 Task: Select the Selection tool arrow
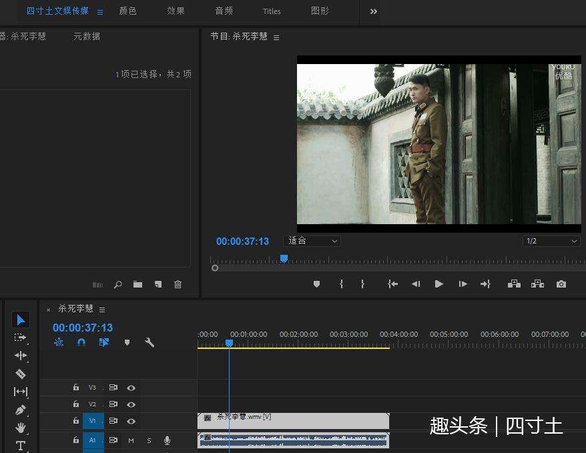(21, 320)
